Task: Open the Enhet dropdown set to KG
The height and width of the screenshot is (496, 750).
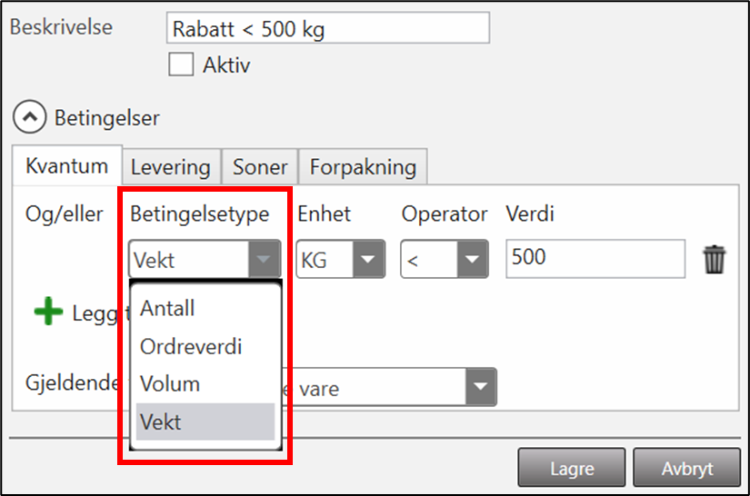Action: [367, 261]
